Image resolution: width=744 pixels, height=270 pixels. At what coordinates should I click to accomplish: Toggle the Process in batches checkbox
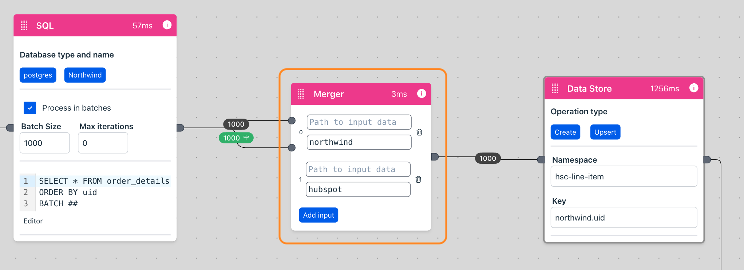[30, 108]
